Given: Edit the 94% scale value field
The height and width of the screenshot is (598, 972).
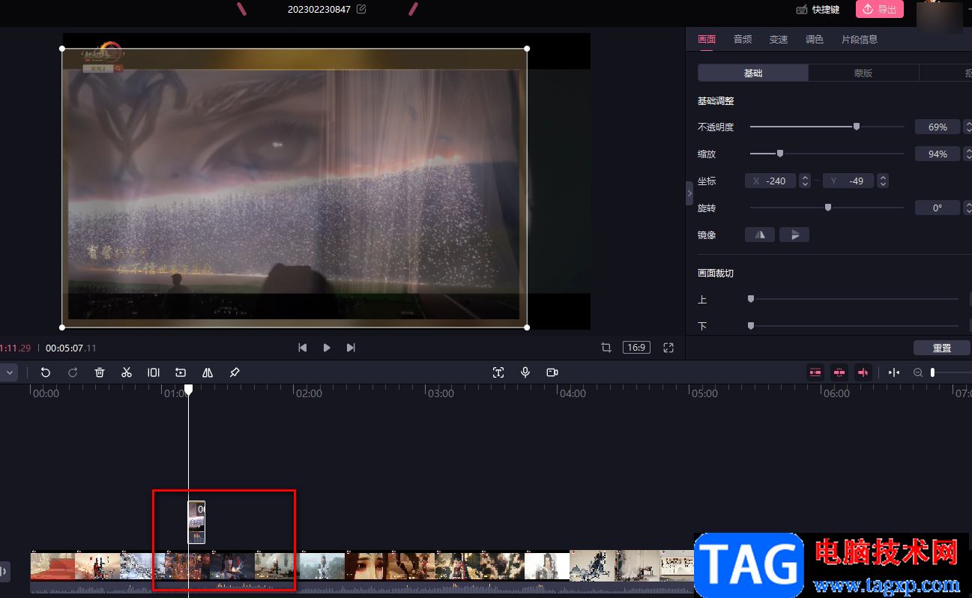Looking at the screenshot, I should coord(938,154).
